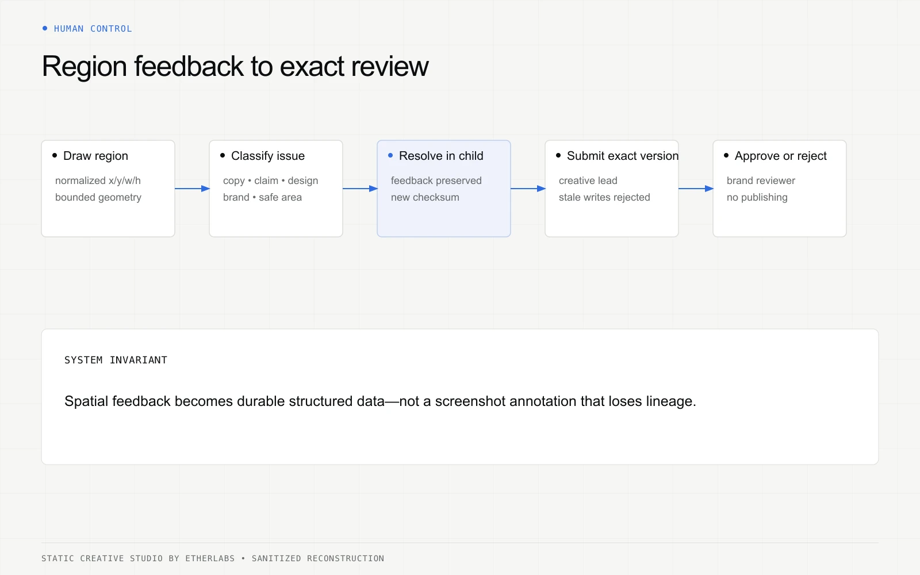
Task: Click the bullet dot beside Classify issue
Action: [223, 155]
